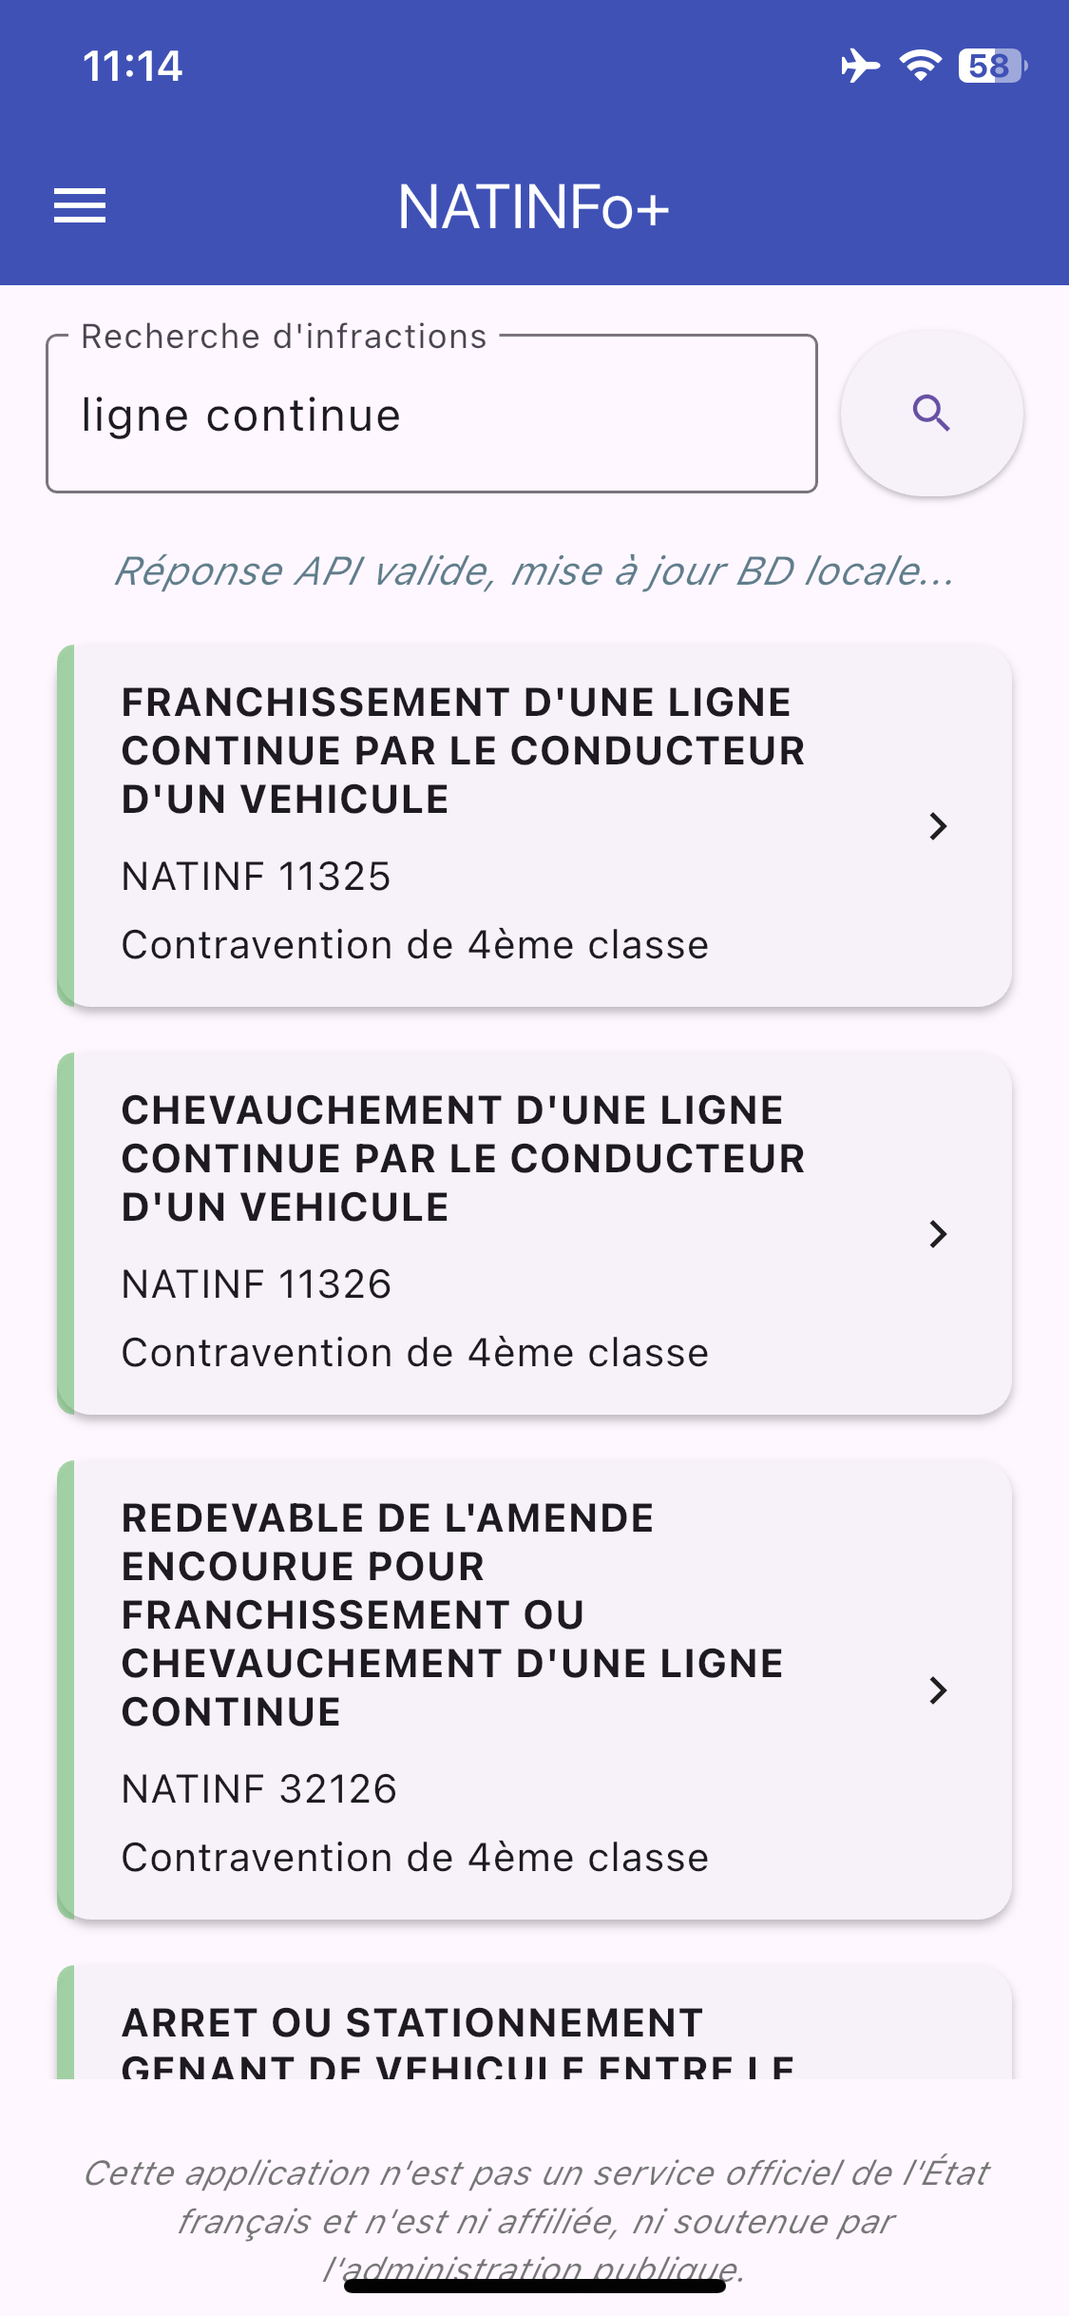Tap the NATINFo+ app title
Screen dimensions: 1069x2316
(x=534, y=207)
